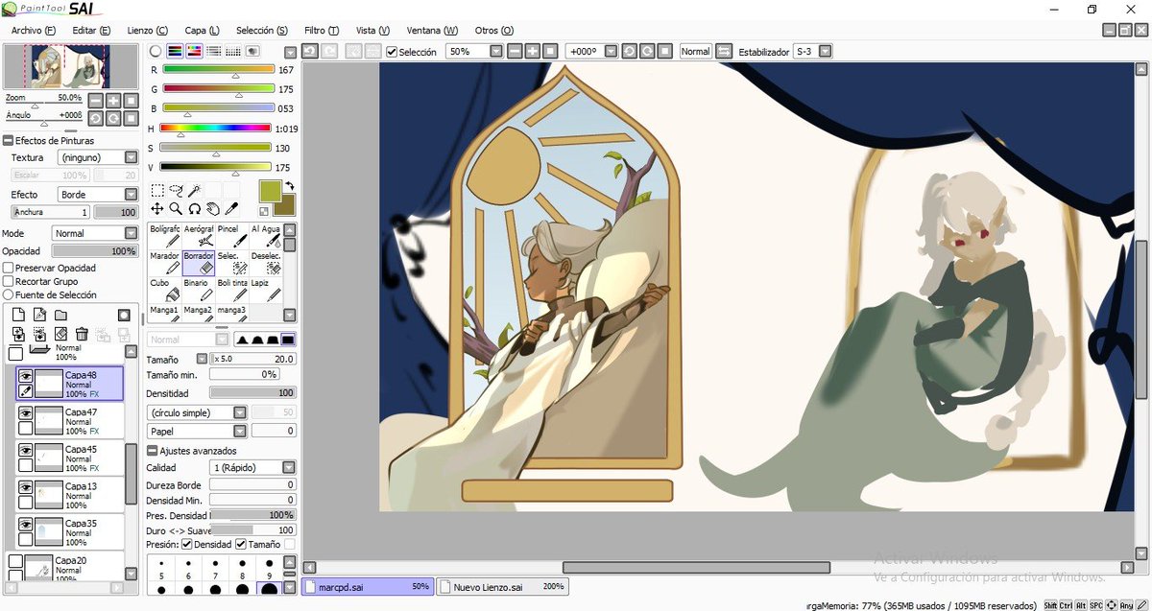This screenshot has height=611, width=1152.
Task: Select the eyedropper color picker tool
Action: click(x=231, y=208)
